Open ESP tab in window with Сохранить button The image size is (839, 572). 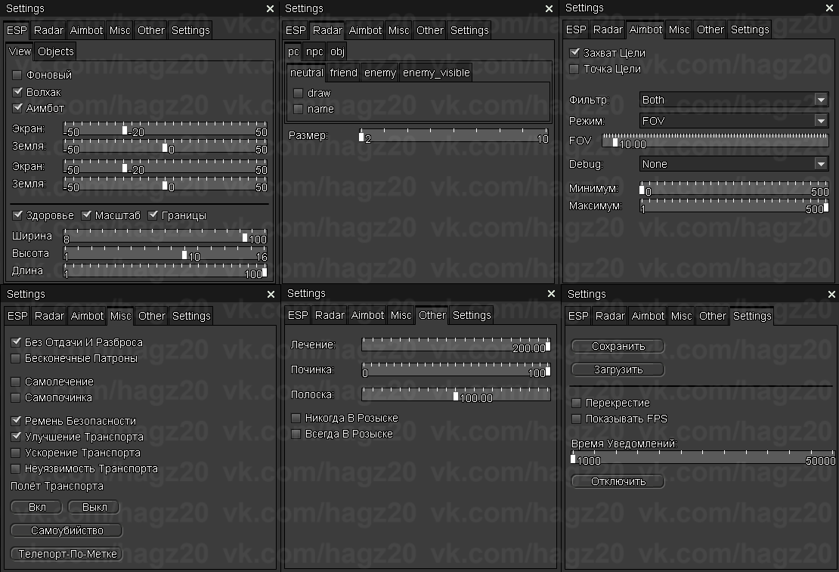[578, 316]
